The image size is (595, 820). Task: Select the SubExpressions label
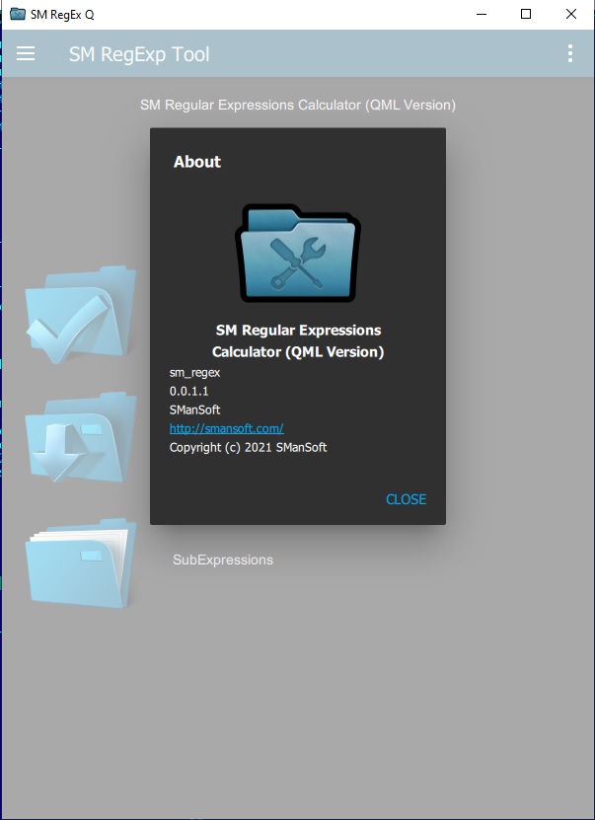(223, 559)
